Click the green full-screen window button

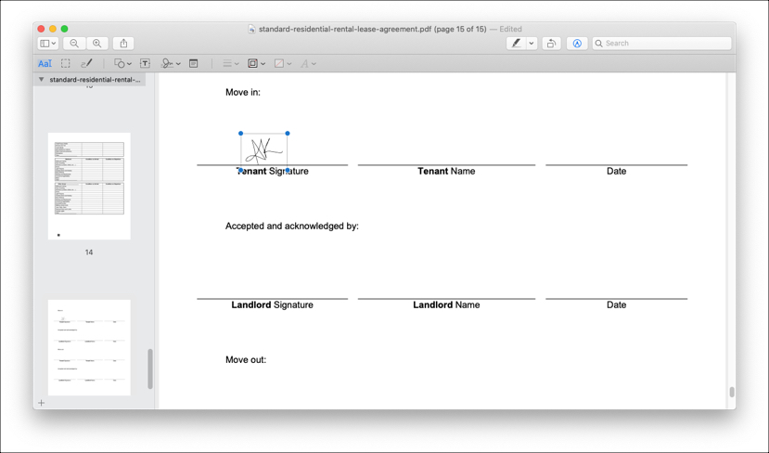[64, 29]
